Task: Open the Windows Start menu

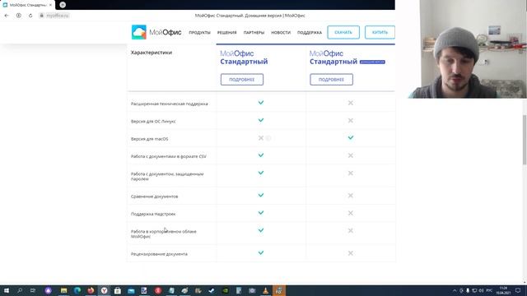Action: tap(7, 290)
